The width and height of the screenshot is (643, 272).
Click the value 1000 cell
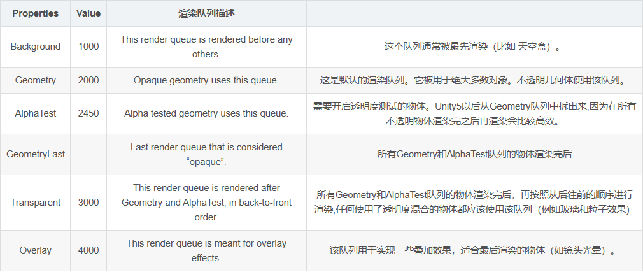[x=88, y=47]
